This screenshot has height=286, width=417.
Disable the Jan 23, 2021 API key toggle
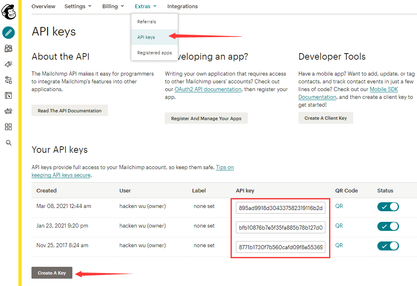[388, 226]
